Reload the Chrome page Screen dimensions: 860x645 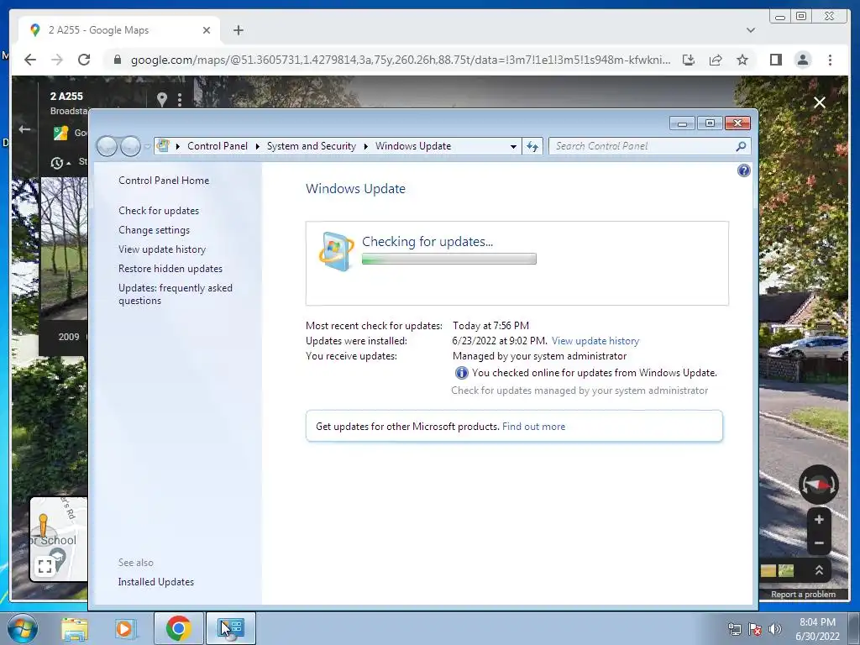point(84,60)
